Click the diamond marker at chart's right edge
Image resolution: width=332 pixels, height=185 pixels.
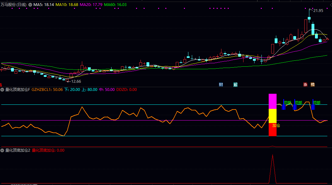click(x=328, y=39)
